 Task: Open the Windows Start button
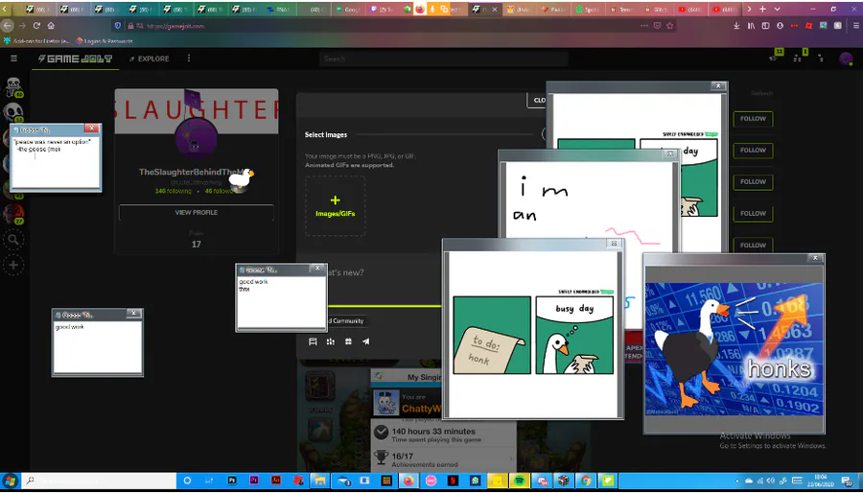tap(10, 481)
